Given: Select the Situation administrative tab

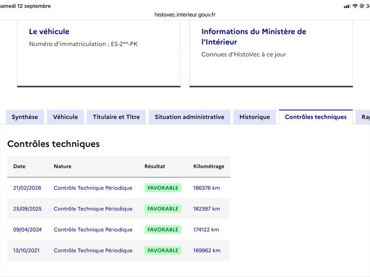Looking at the screenshot, I should coord(190,117).
